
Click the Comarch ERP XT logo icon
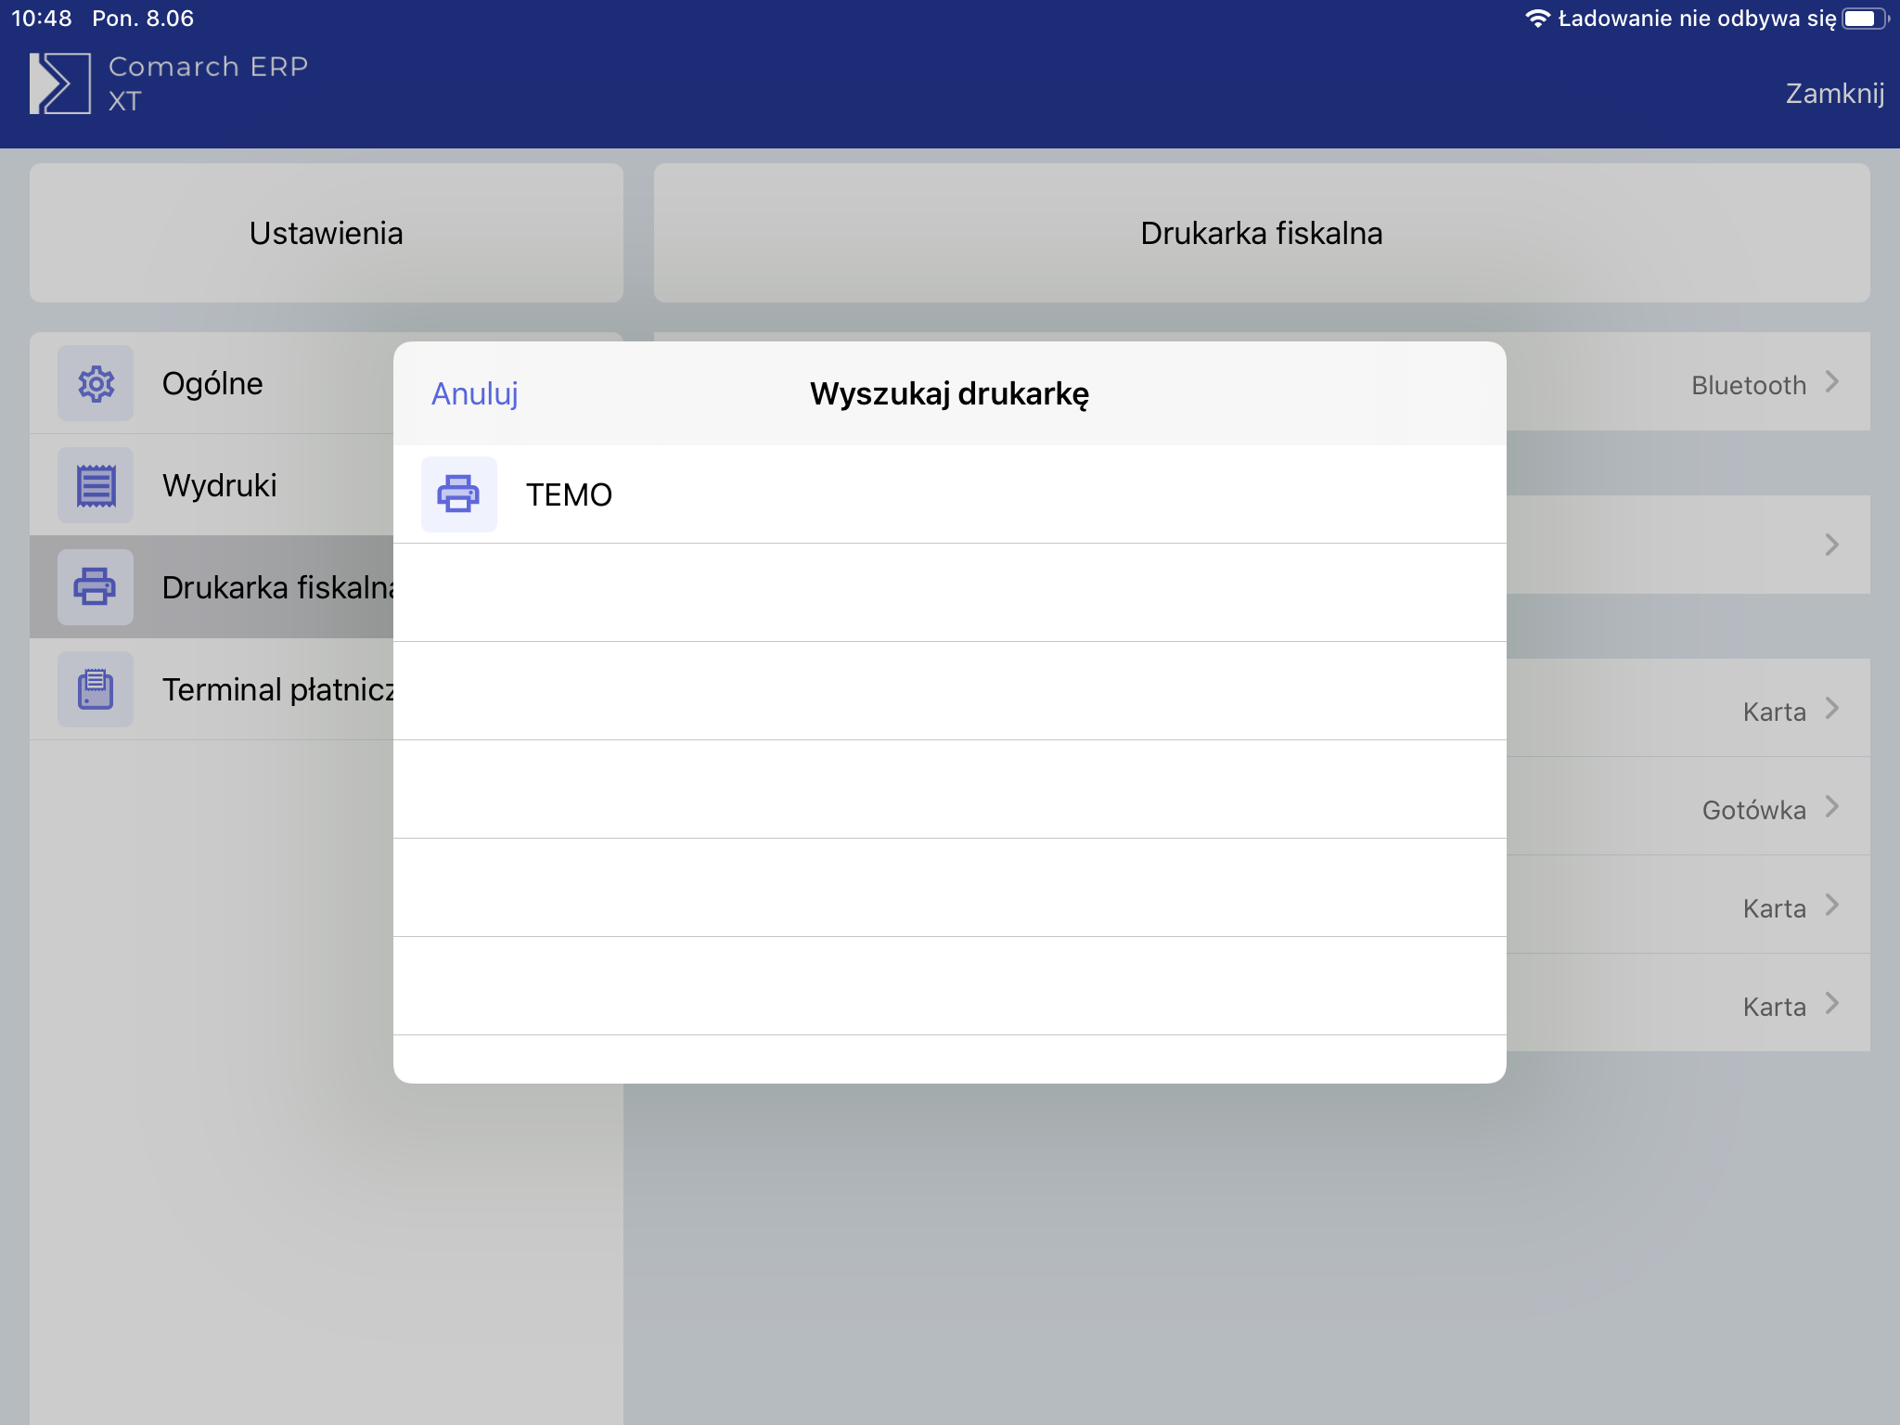click(59, 83)
